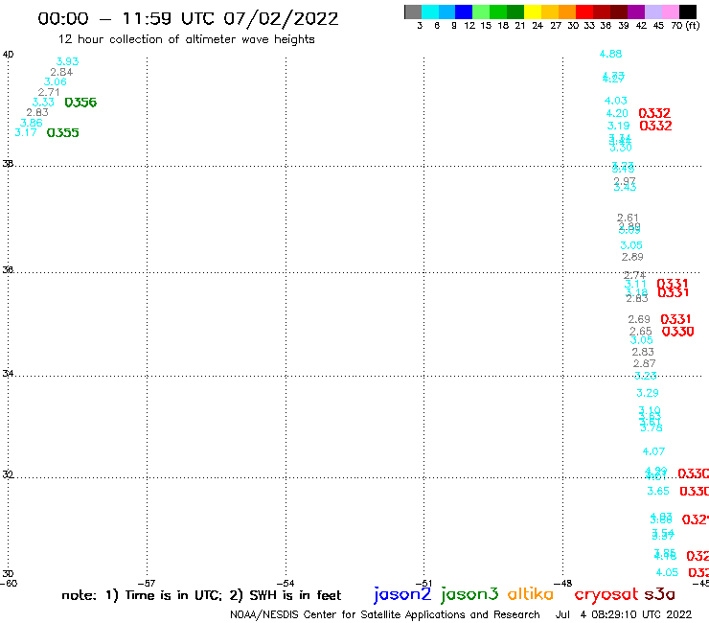This screenshot has height=623, width=709.
Task: Click the red 'cryosat' satellite label
Action: click(x=606, y=594)
